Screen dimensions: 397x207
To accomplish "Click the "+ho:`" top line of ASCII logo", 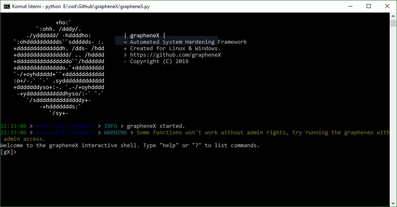I will [64, 23].
